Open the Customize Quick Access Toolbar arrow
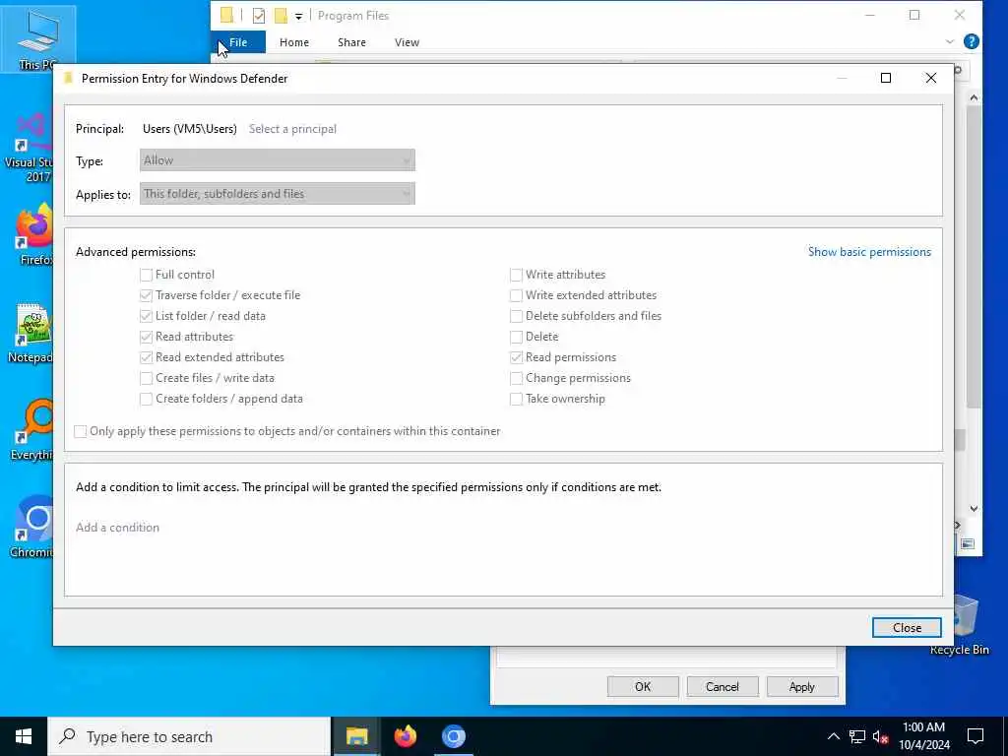The width and height of the screenshot is (1008, 756). point(298,17)
